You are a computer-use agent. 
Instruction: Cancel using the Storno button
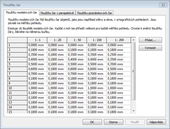pos(114,122)
